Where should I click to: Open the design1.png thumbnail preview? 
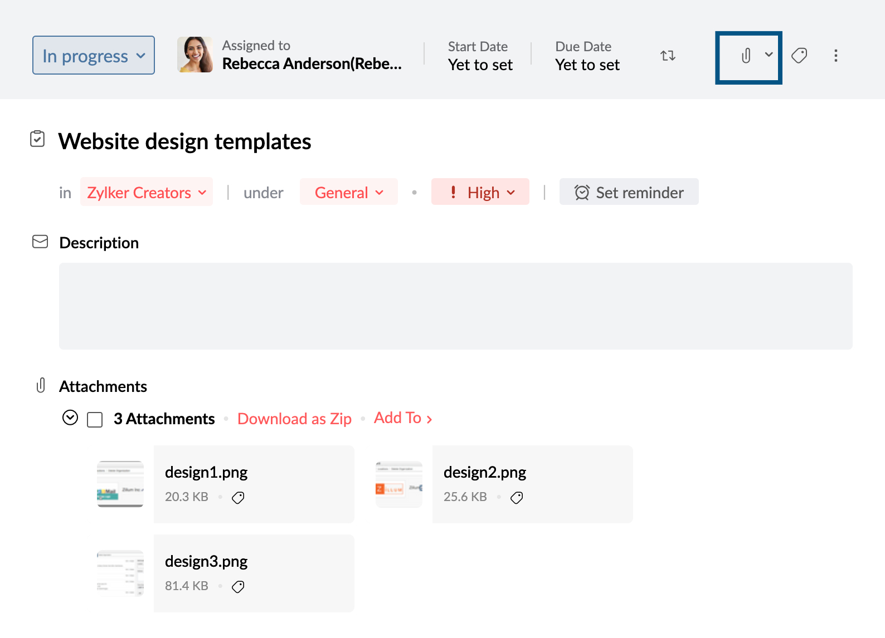point(120,484)
